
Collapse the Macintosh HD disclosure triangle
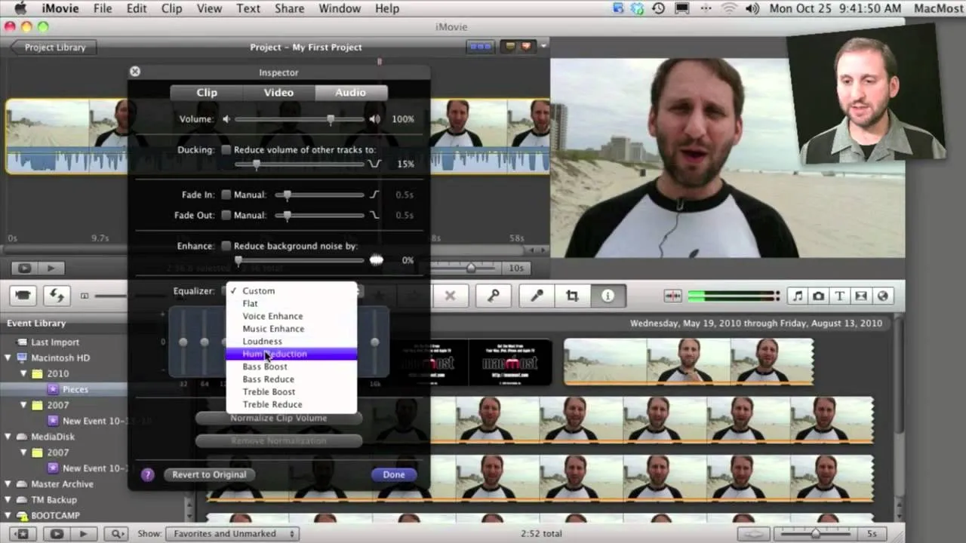pyautogui.click(x=9, y=357)
